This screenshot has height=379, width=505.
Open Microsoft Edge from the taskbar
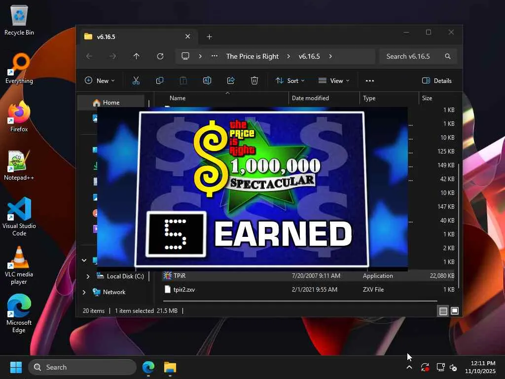tap(148, 367)
